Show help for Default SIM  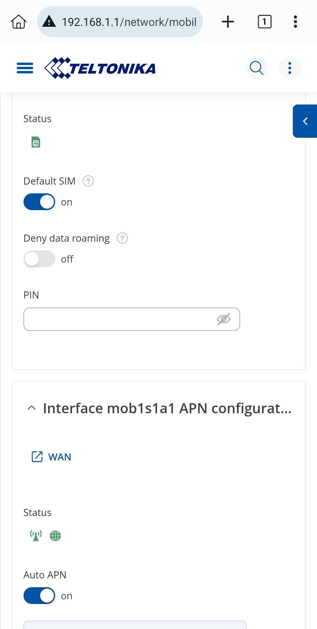[x=88, y=181]
